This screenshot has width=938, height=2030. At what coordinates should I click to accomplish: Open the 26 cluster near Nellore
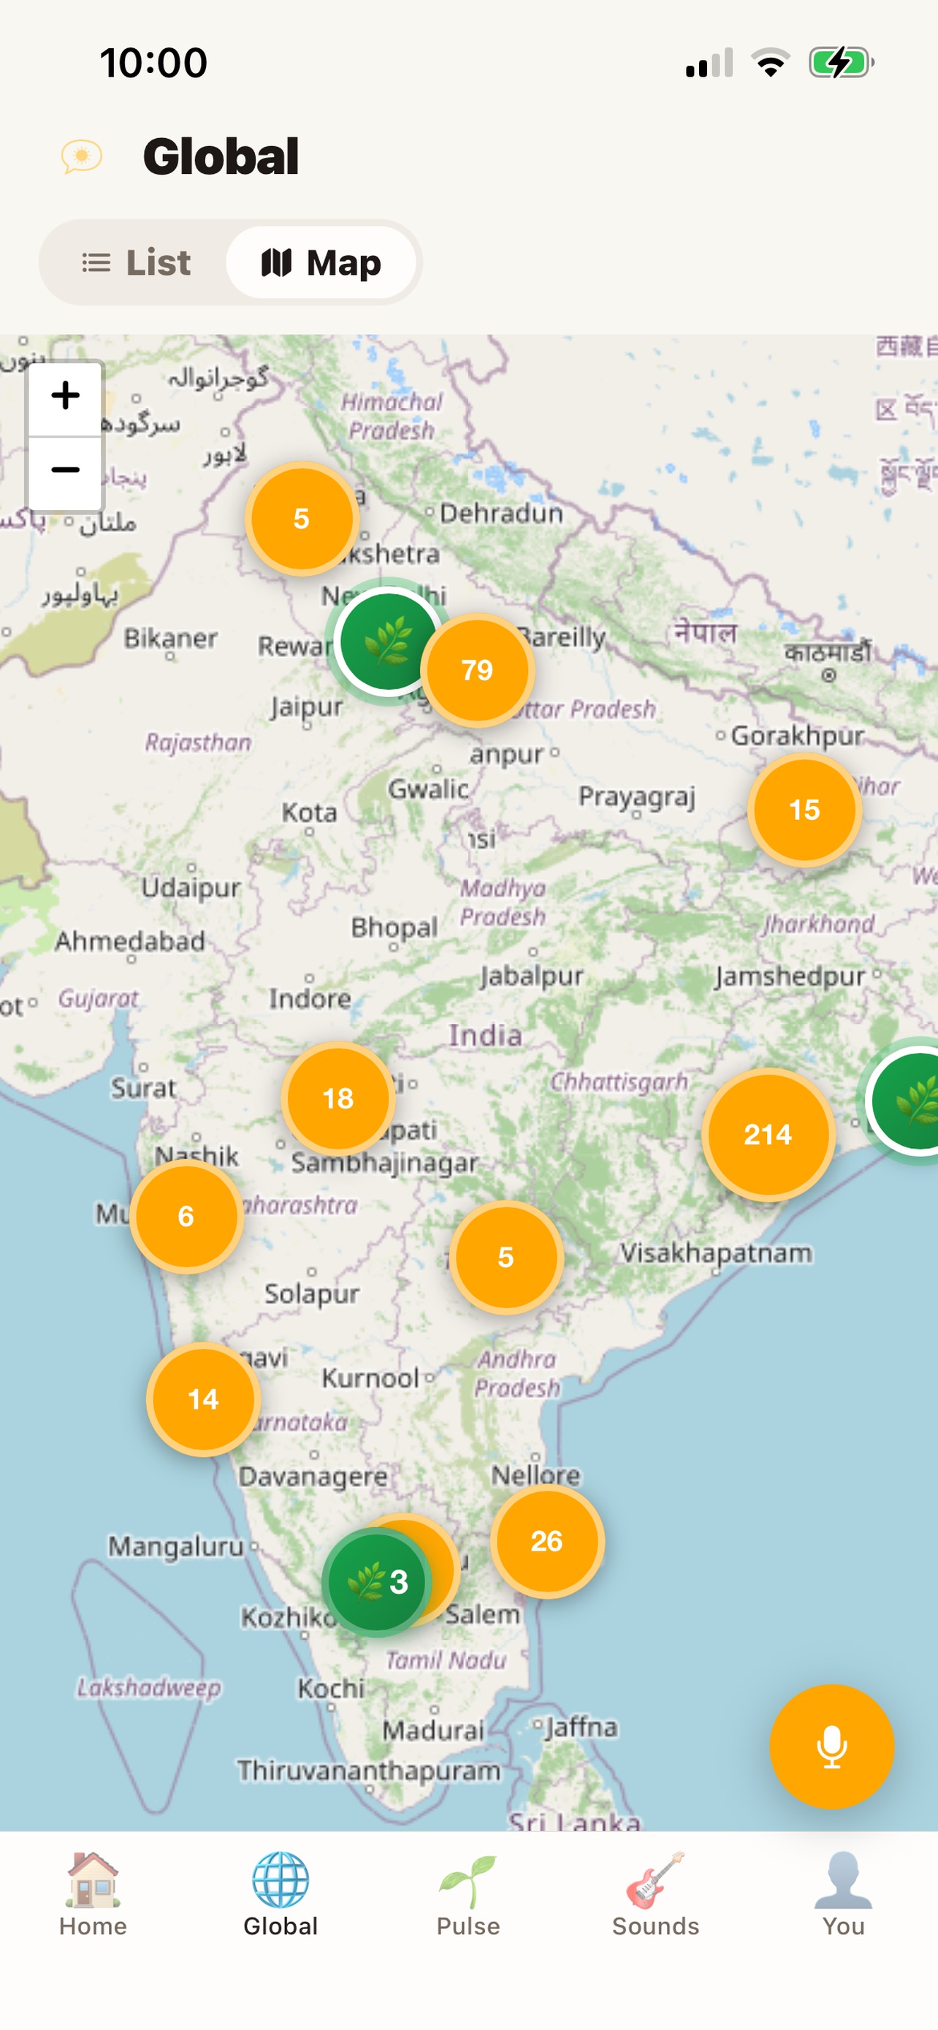pyautogui.click(x=546, y=1540)
